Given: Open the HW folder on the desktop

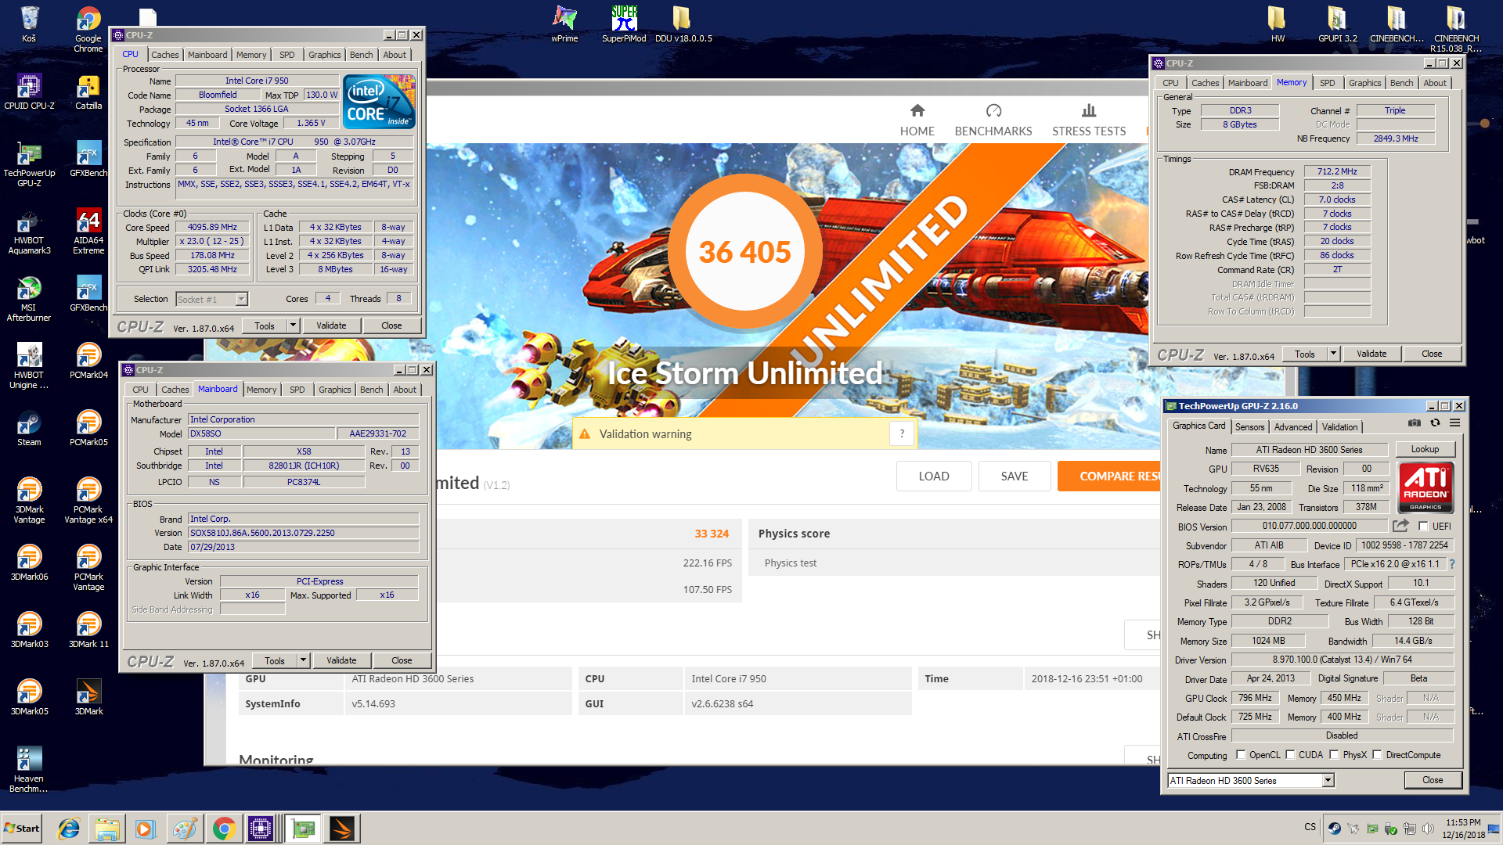Looking at the screenshot, I should 1278,23.
